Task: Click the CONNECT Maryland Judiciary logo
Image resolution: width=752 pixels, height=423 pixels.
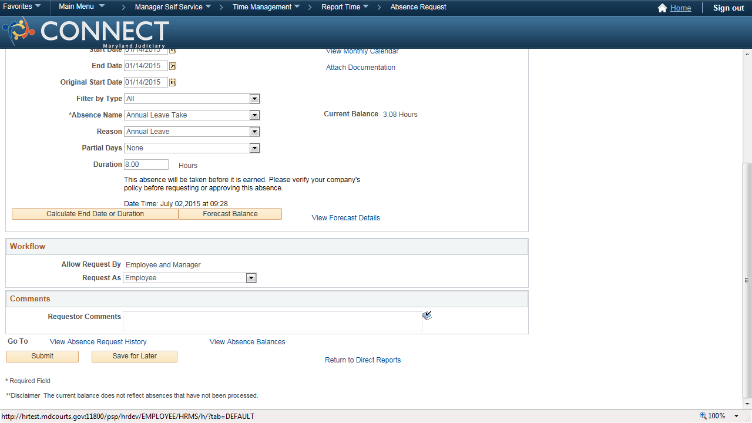Action: click(86, 33)
